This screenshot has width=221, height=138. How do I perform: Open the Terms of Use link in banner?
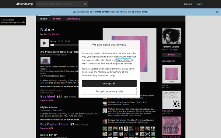[x=102, y=12]
